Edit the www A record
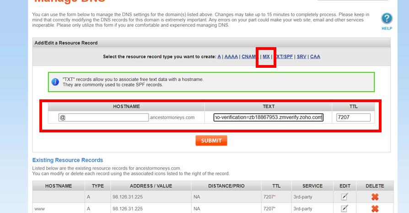 click(x=344, y=208)
